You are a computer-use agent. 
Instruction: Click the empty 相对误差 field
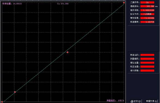pyautogui.click(x=147, y=70)
